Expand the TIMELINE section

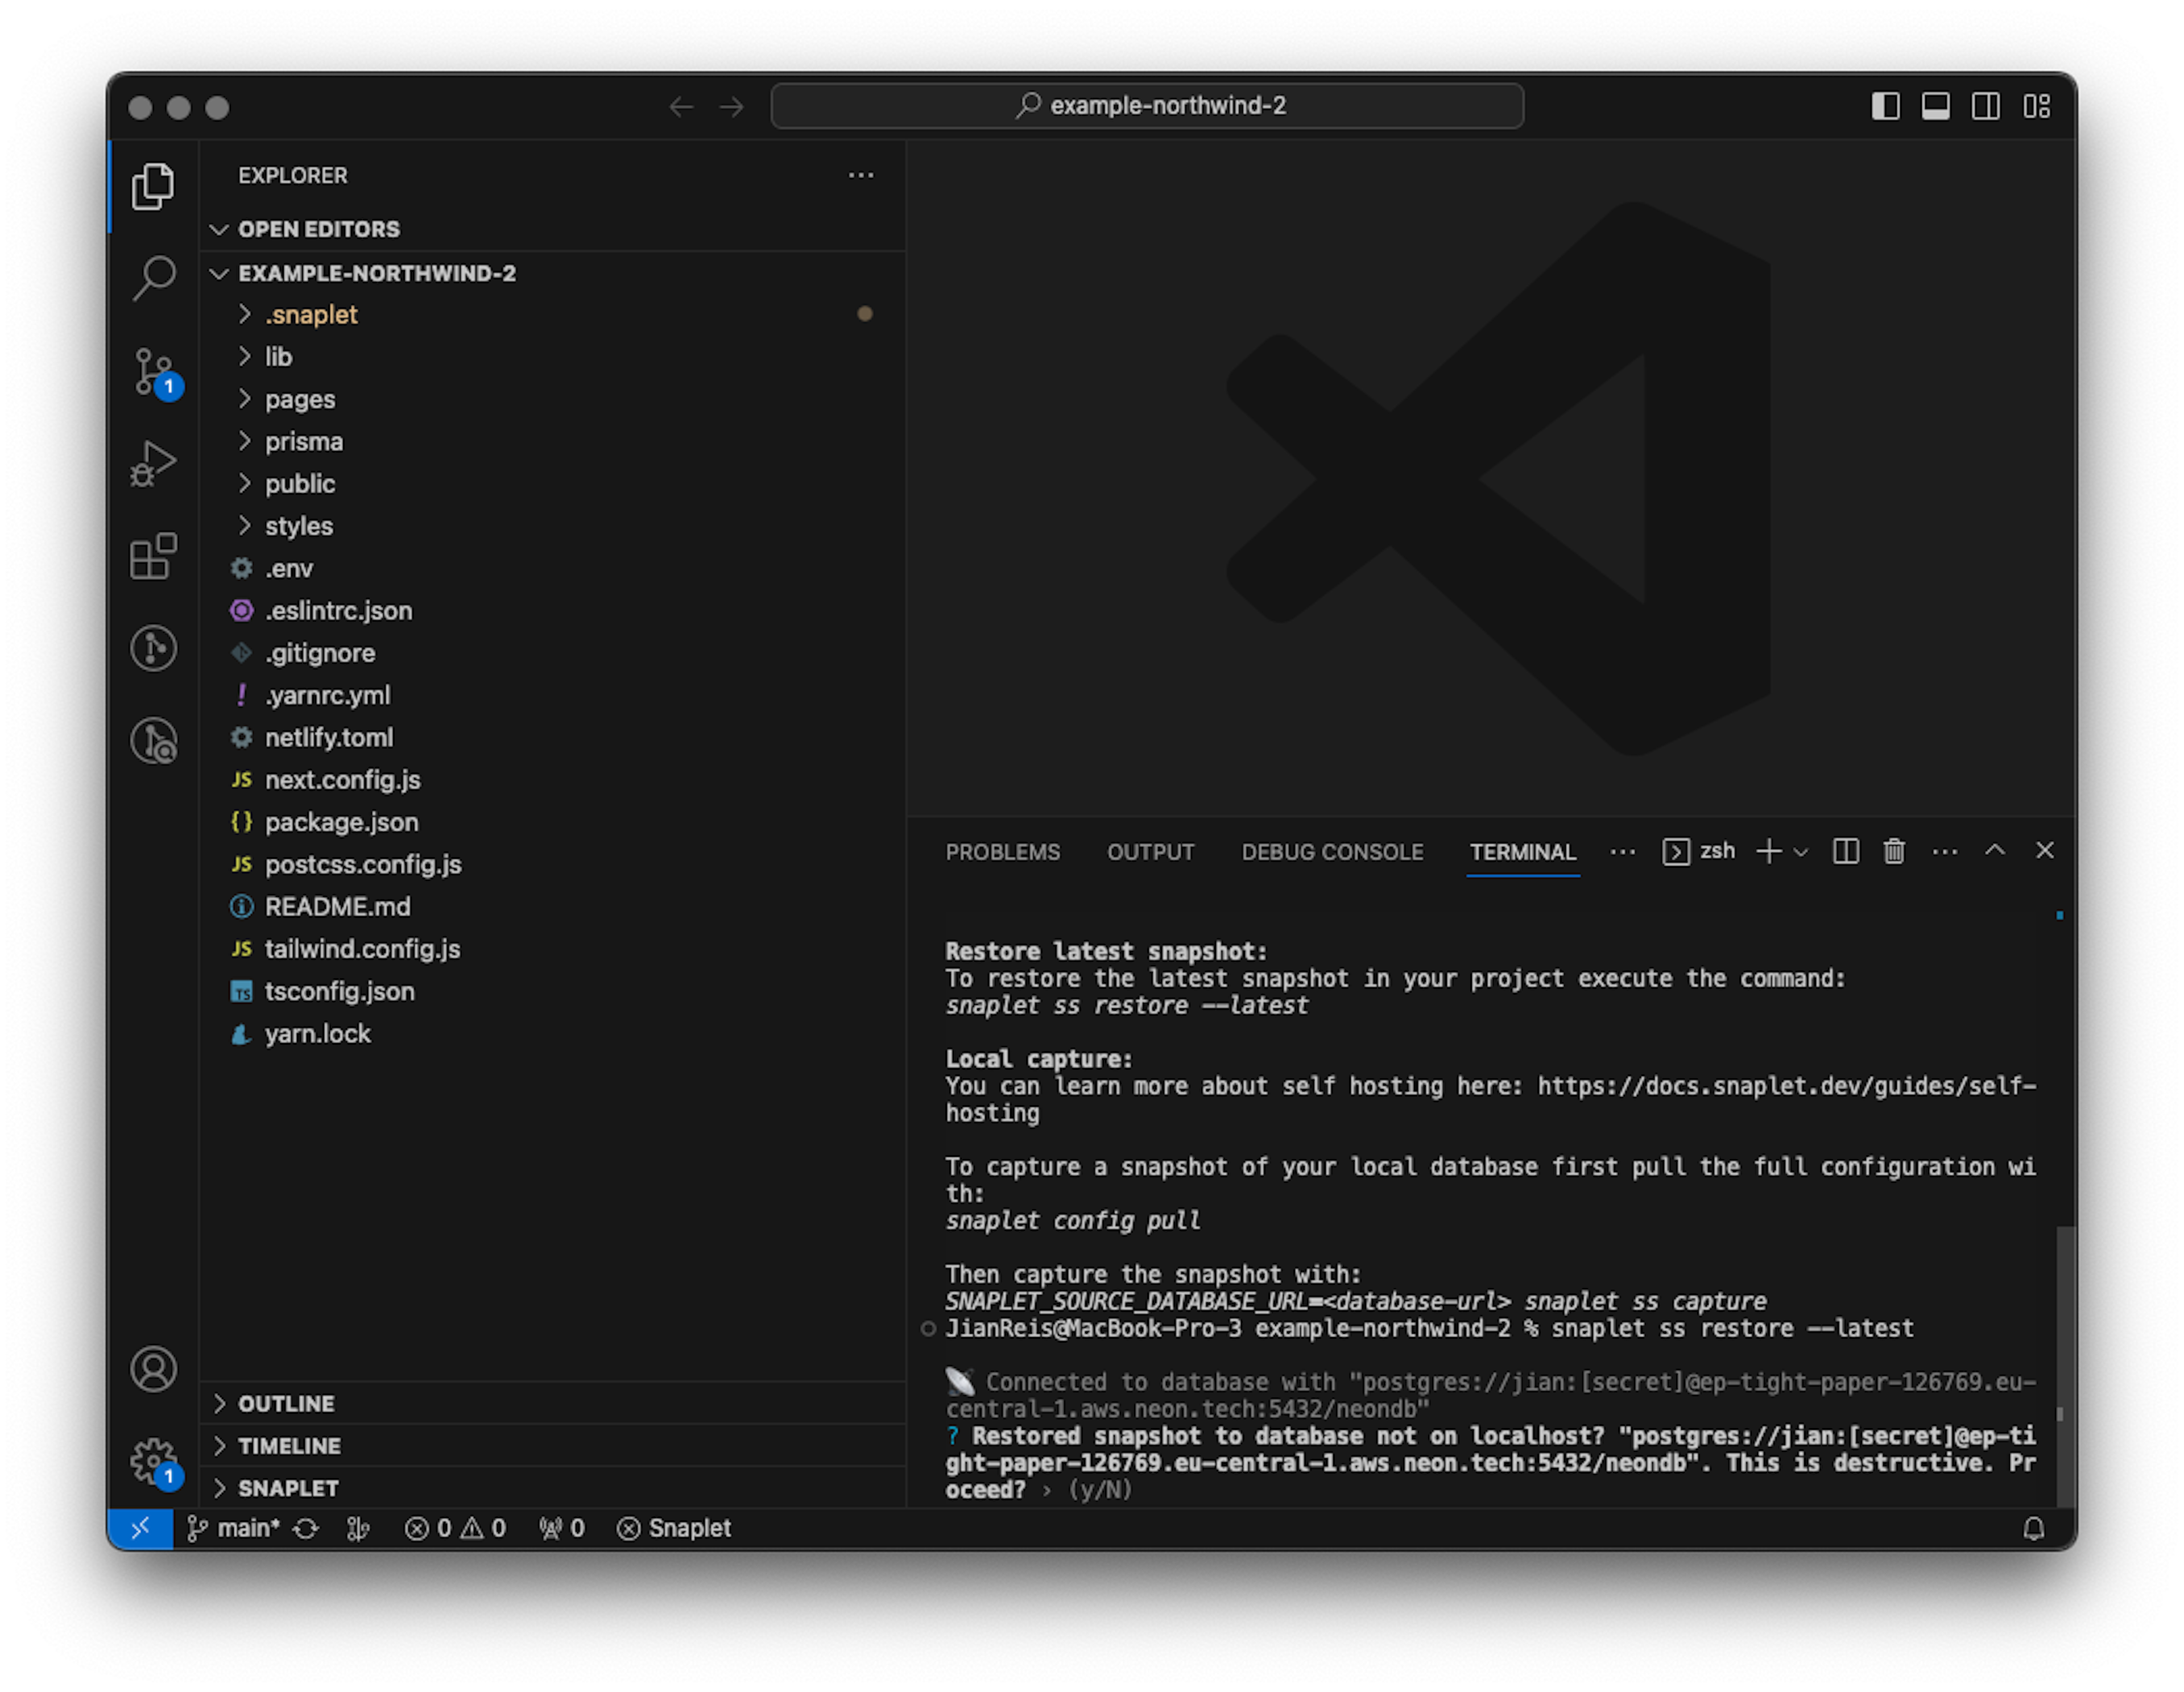[554, 1446]
